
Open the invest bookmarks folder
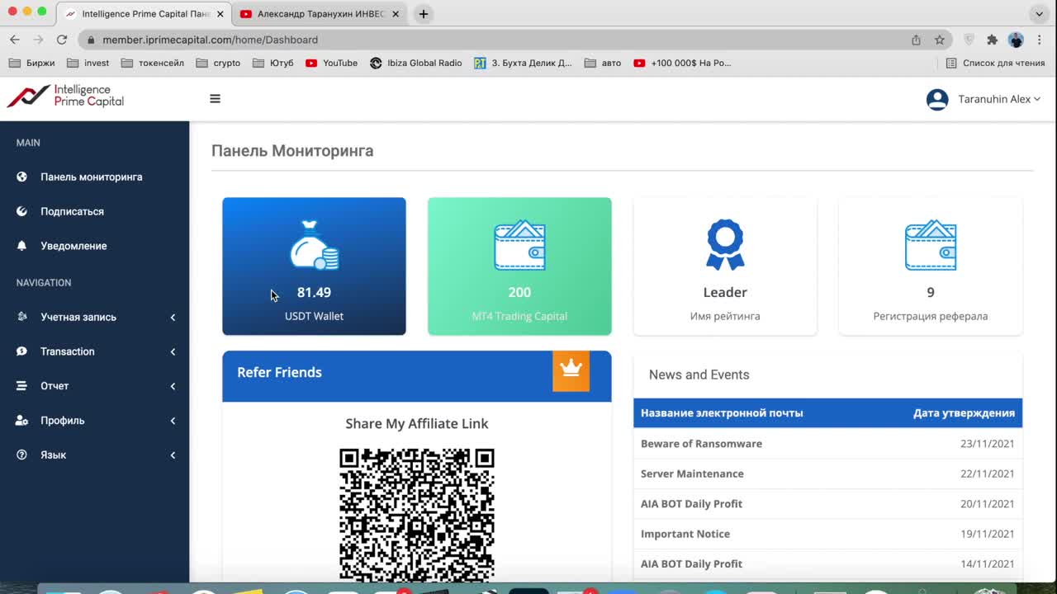[88, 63]
